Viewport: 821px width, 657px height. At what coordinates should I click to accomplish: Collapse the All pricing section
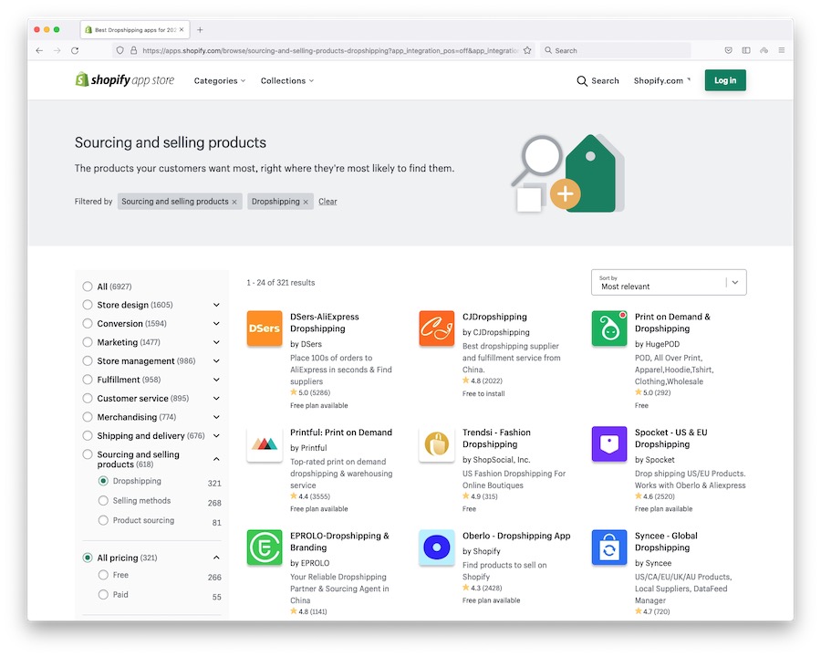(216, 558)
